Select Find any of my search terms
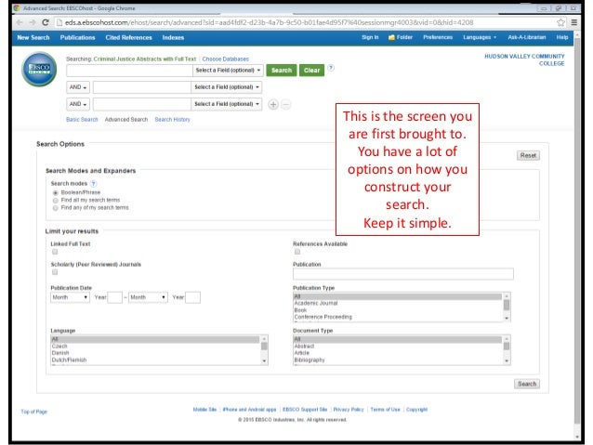Viewport: 593px width, 445px height. pos(55,208)
